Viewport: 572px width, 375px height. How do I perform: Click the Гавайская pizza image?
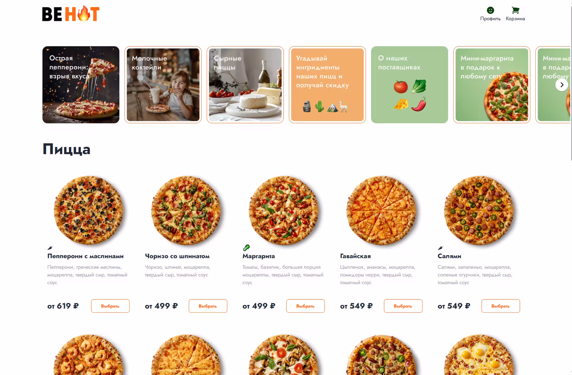click(381, 210)
